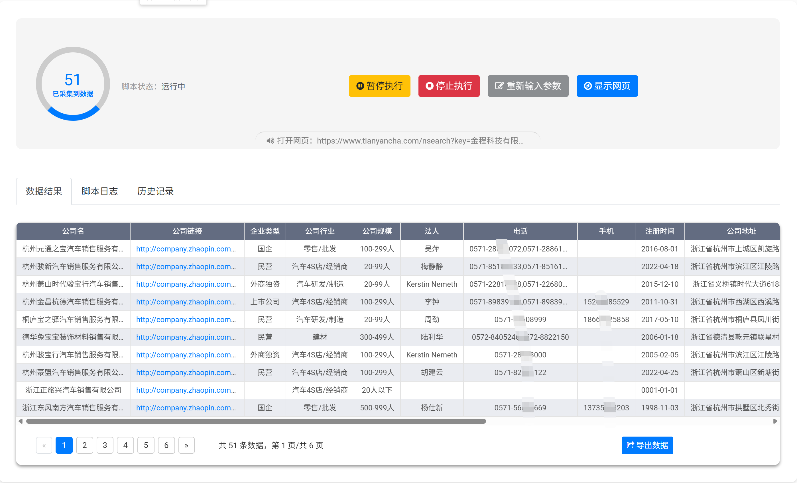Image resolution: width=797 pixels, height=483 pixels.
Task: Export results with 导出数据 button
Action: (647, 445)
